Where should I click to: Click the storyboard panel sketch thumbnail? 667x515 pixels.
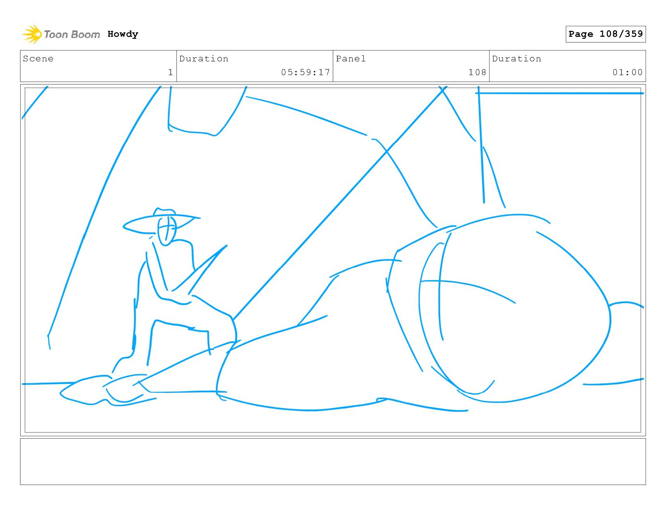(x=333, y=260)
